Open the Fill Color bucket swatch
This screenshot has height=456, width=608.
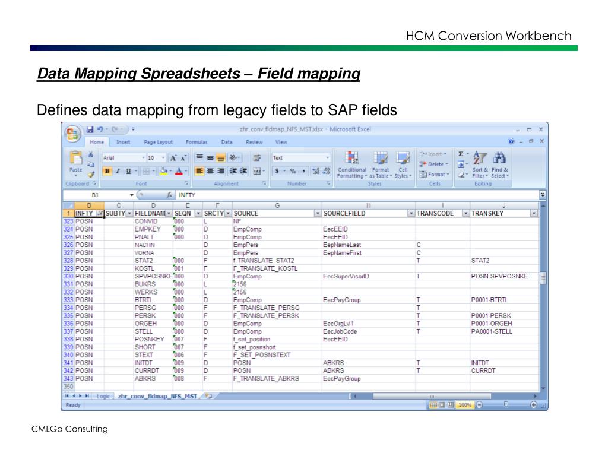click(164, 171)
